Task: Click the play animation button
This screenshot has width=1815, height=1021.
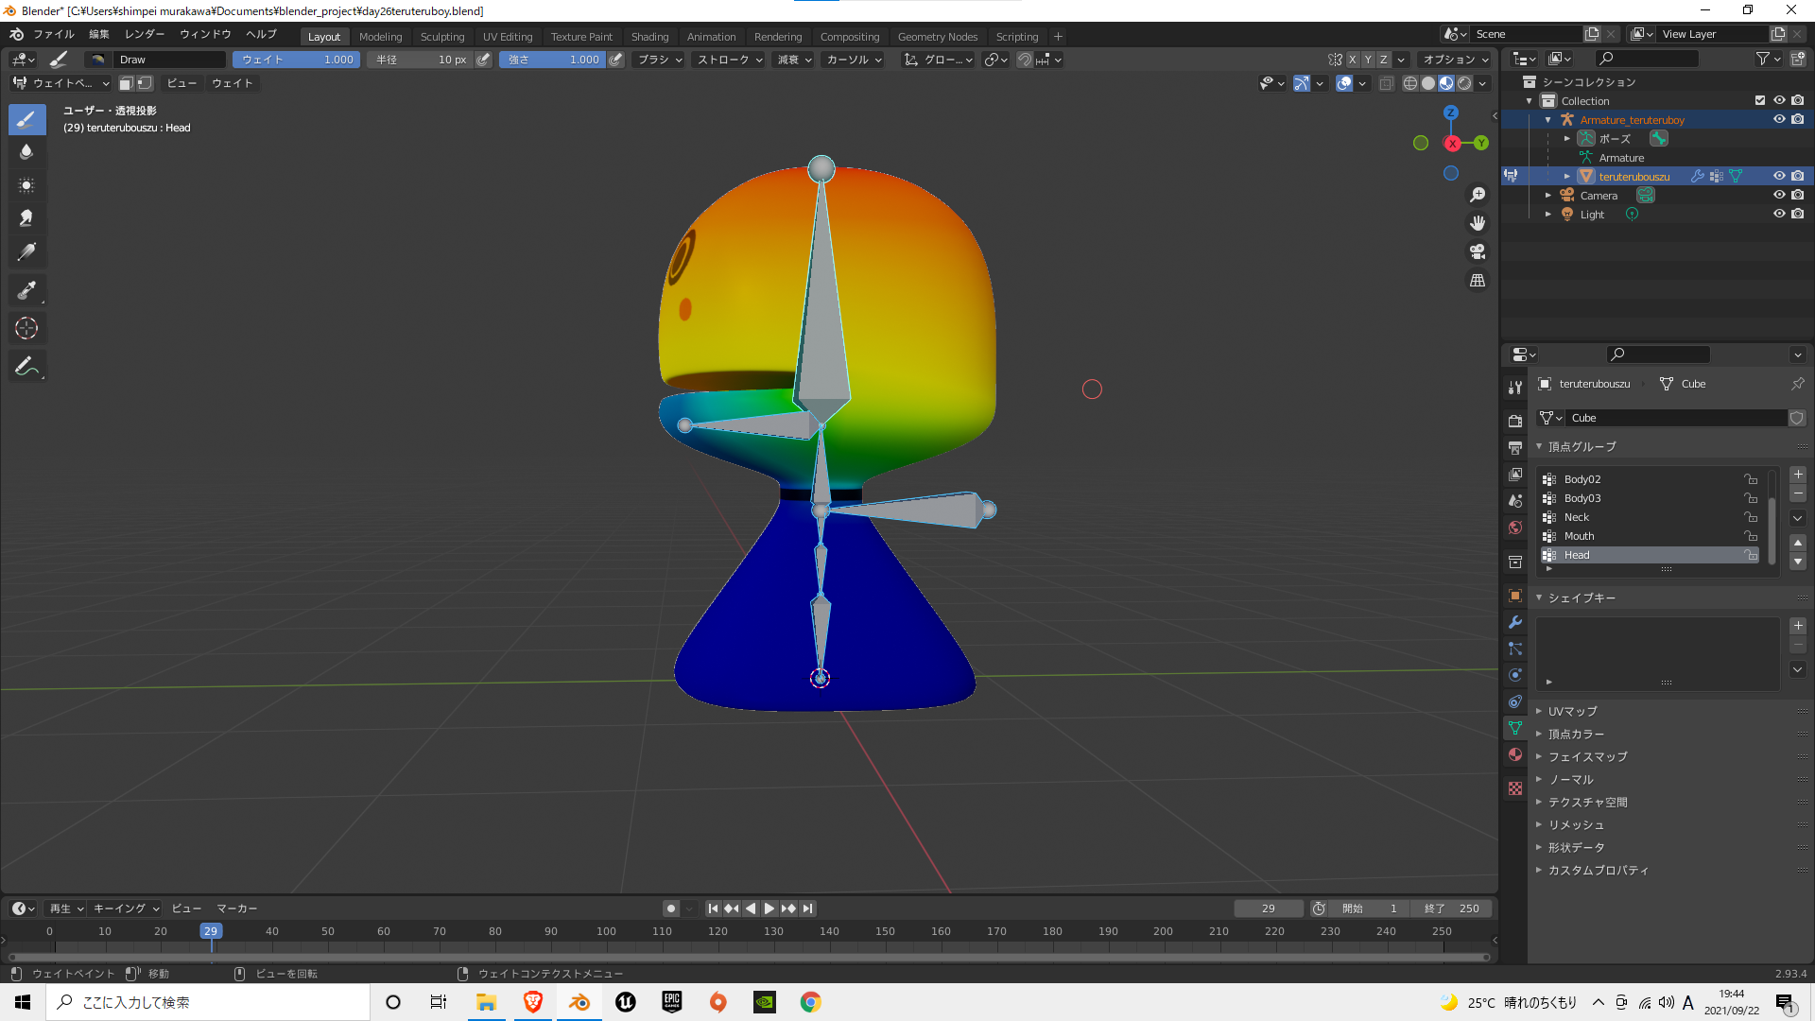Action: (x=769, y=909)
